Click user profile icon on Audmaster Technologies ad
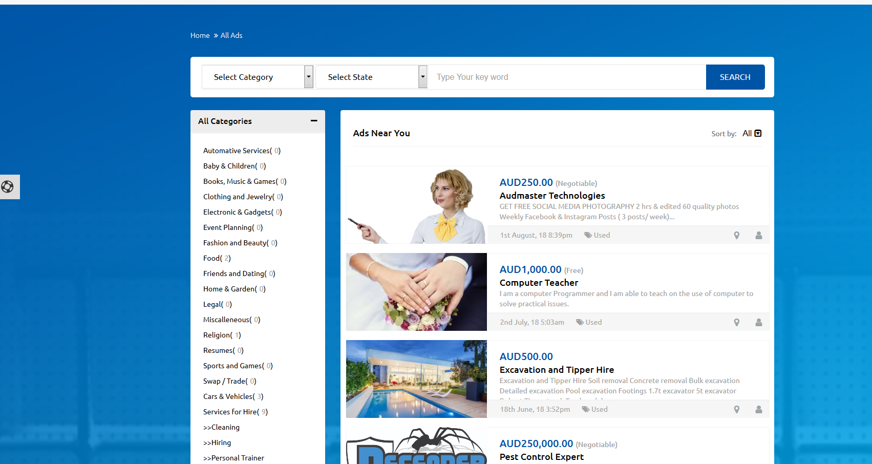Image resolution: width=872 pixels, height=464 pixels. (758, 236)
